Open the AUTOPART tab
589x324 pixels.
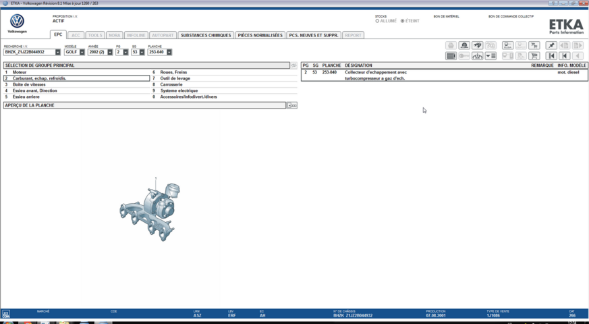[163, 35]
